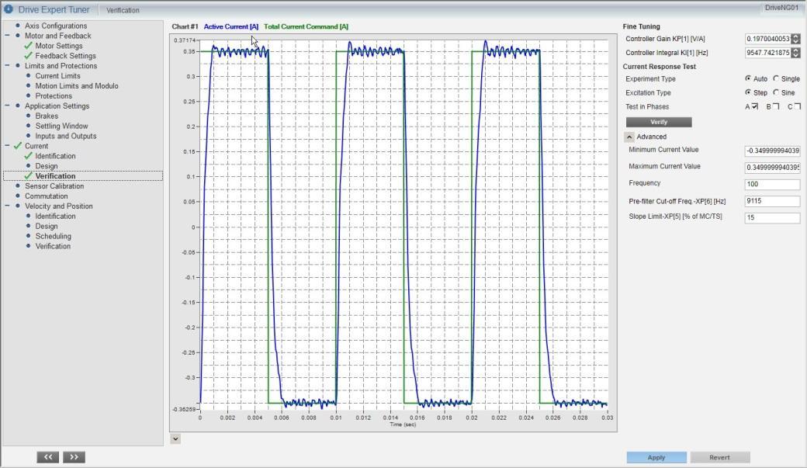Image resolution: width=807 pixels, height=468 pixels.
Task: Go to previous step with << button
Action: (x=48, y=457)
